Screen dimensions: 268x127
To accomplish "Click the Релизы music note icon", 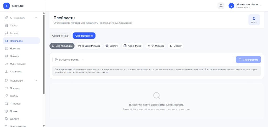I will coord(6,33).
